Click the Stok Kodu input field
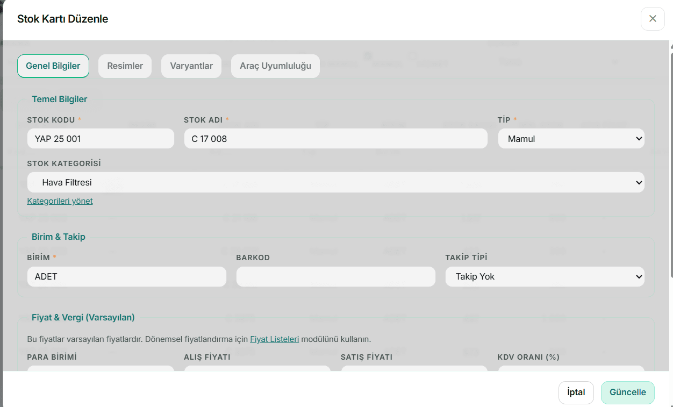673x407 pixels. [x=101, y=139]
